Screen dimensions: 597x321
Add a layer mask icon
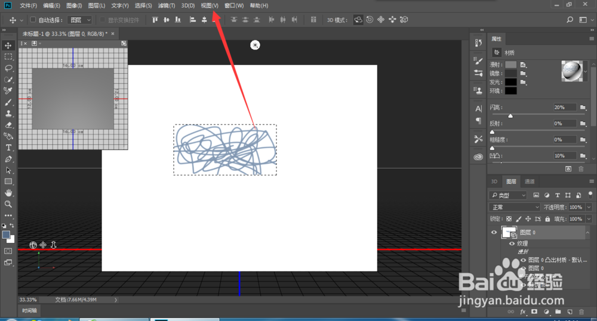[x=534, y=312]
